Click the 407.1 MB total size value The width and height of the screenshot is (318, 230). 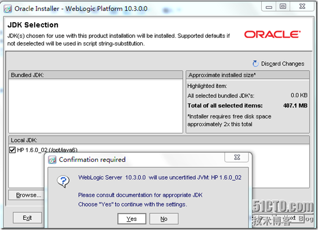(x=295, y=106)
